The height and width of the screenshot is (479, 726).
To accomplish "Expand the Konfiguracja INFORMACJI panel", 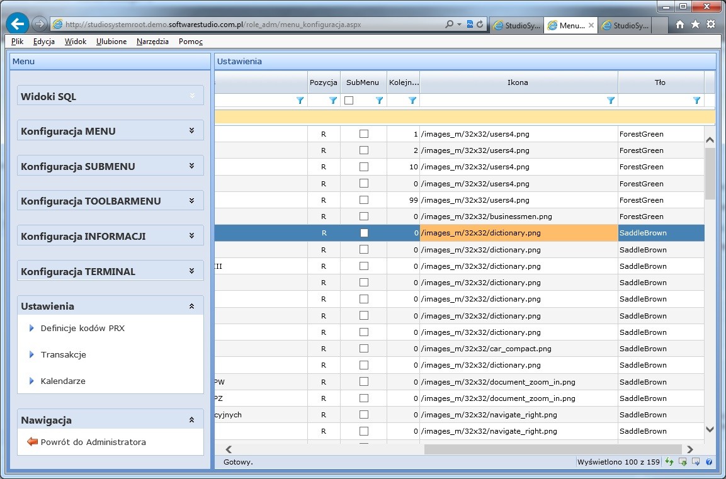I will (191, 235).
